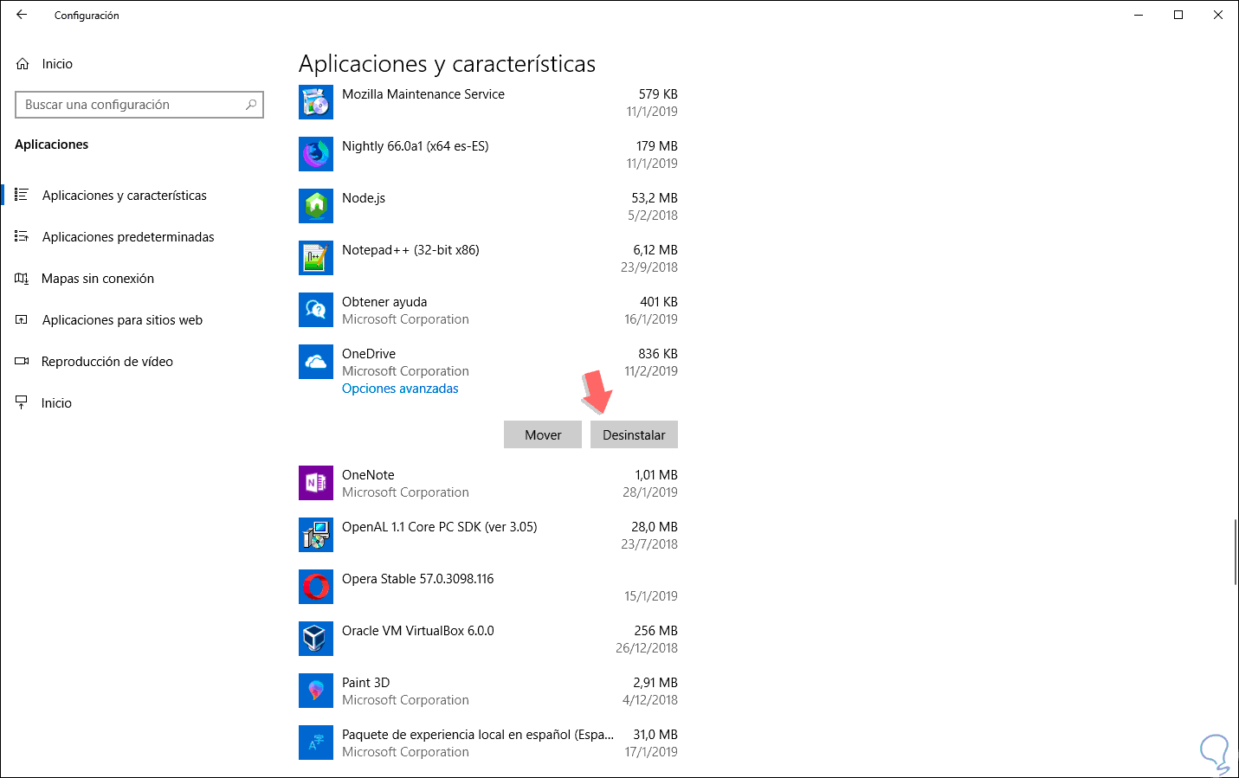Focus the Buscar una configuración search box
This screenshot has width=1239, height=778.
pyautogui.click(x=139, y=105)
